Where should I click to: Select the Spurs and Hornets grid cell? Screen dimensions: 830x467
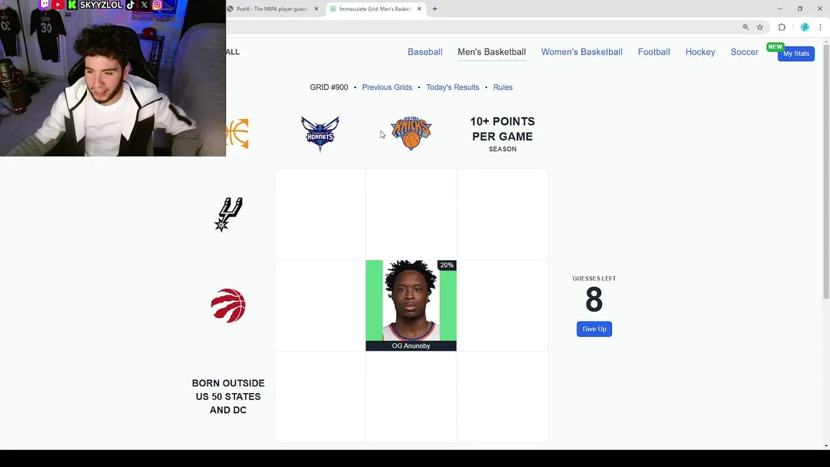pos(320,214)
